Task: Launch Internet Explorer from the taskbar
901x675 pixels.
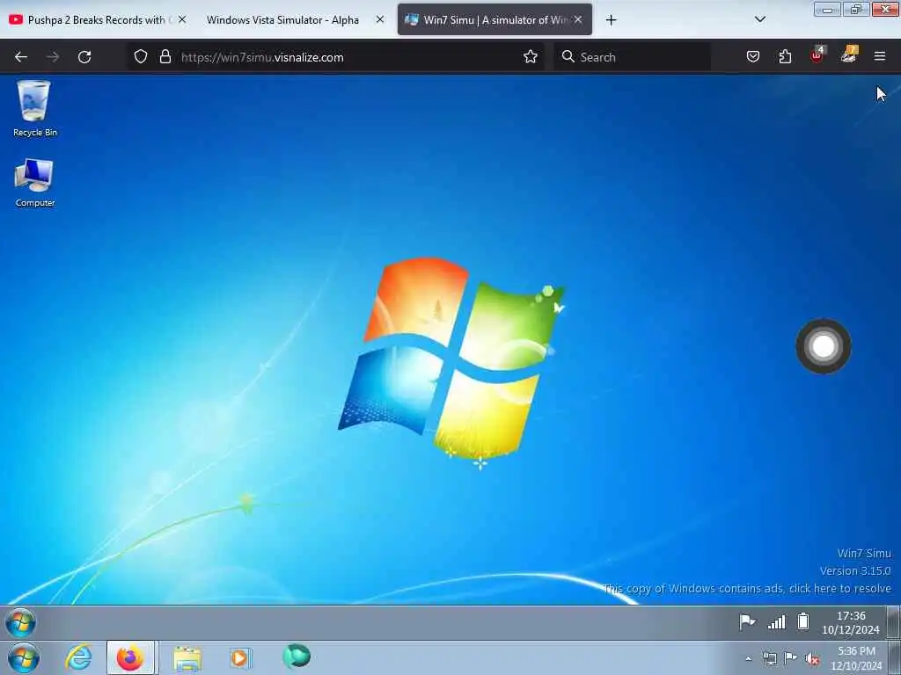Action: (x=78, y=657)
